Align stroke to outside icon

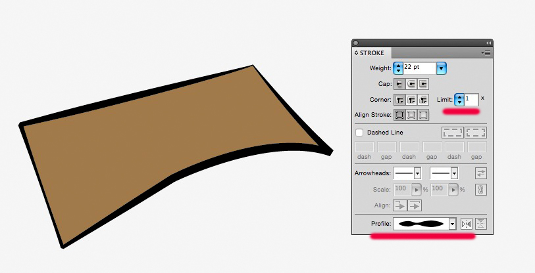[423, 115]
